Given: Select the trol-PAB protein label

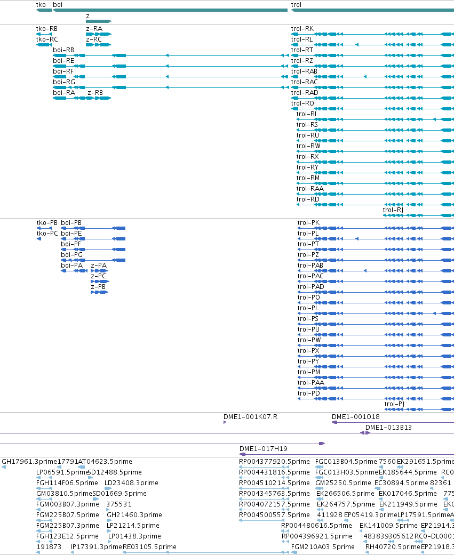Looking at the screenshot, I should pos(310,266).
